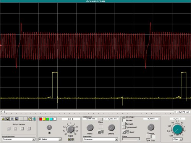The width and height of the screenshot is (191, 143).
Task: Select the yellow channel color swatch
Action: click(x=44, y=119)
